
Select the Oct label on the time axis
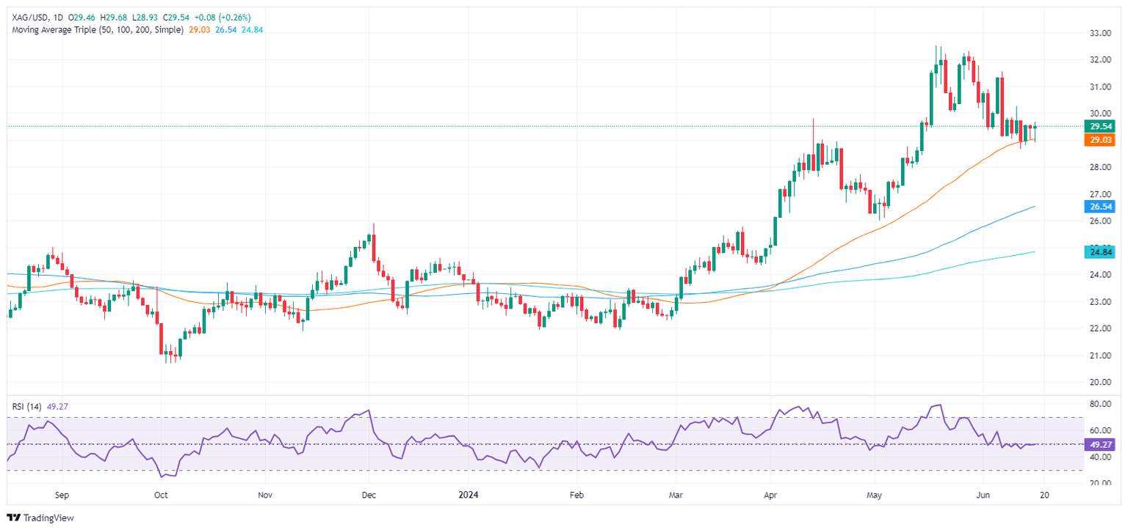pos(162,495)
